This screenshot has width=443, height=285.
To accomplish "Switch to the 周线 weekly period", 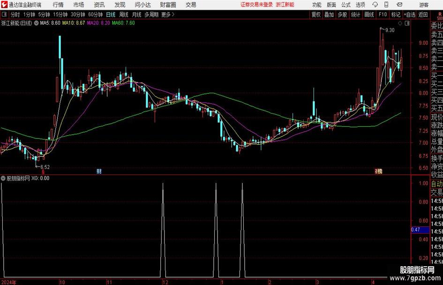I will coord(123,15).
